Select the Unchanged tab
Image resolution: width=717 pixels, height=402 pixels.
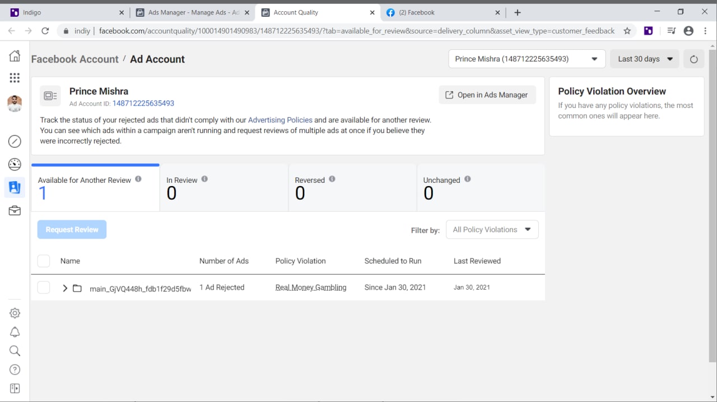tap(481, 188)
